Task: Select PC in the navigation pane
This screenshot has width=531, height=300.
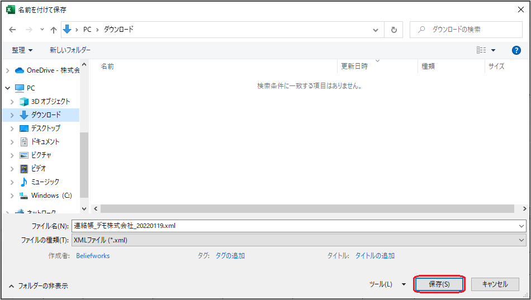Action: point(31,88)
